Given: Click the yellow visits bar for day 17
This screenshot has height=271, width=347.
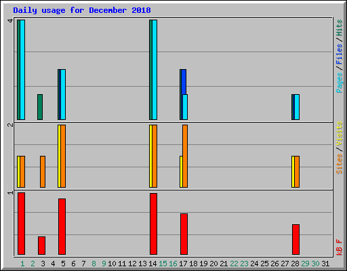Looking at the screenshot, I should 181,171.
